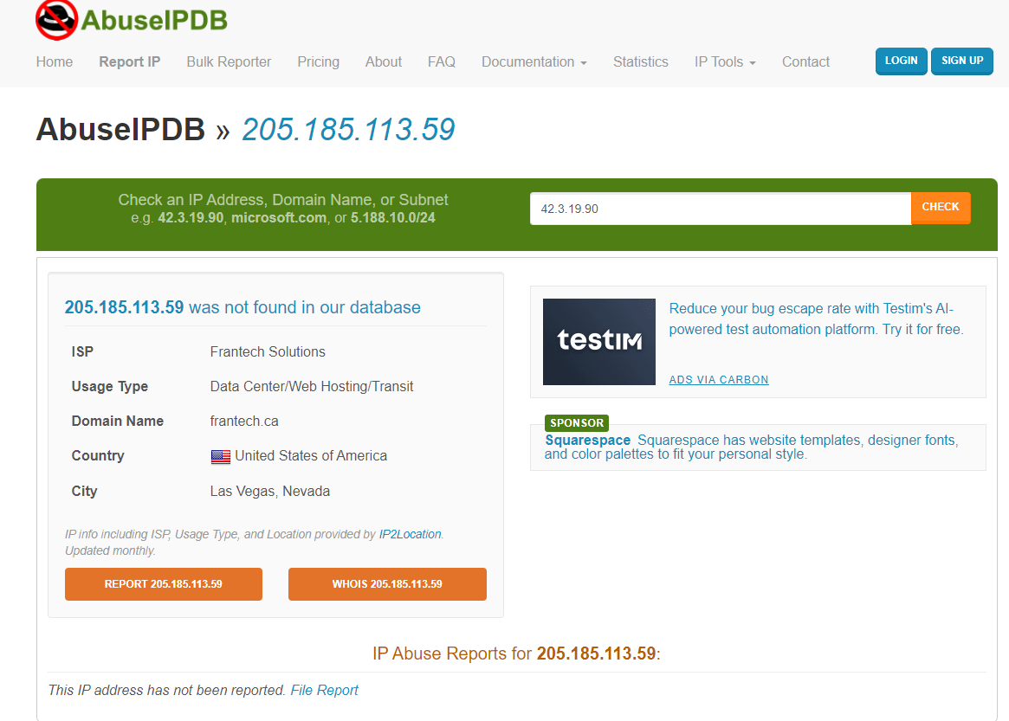Click the LOGIN button

(x=901, y=61)
